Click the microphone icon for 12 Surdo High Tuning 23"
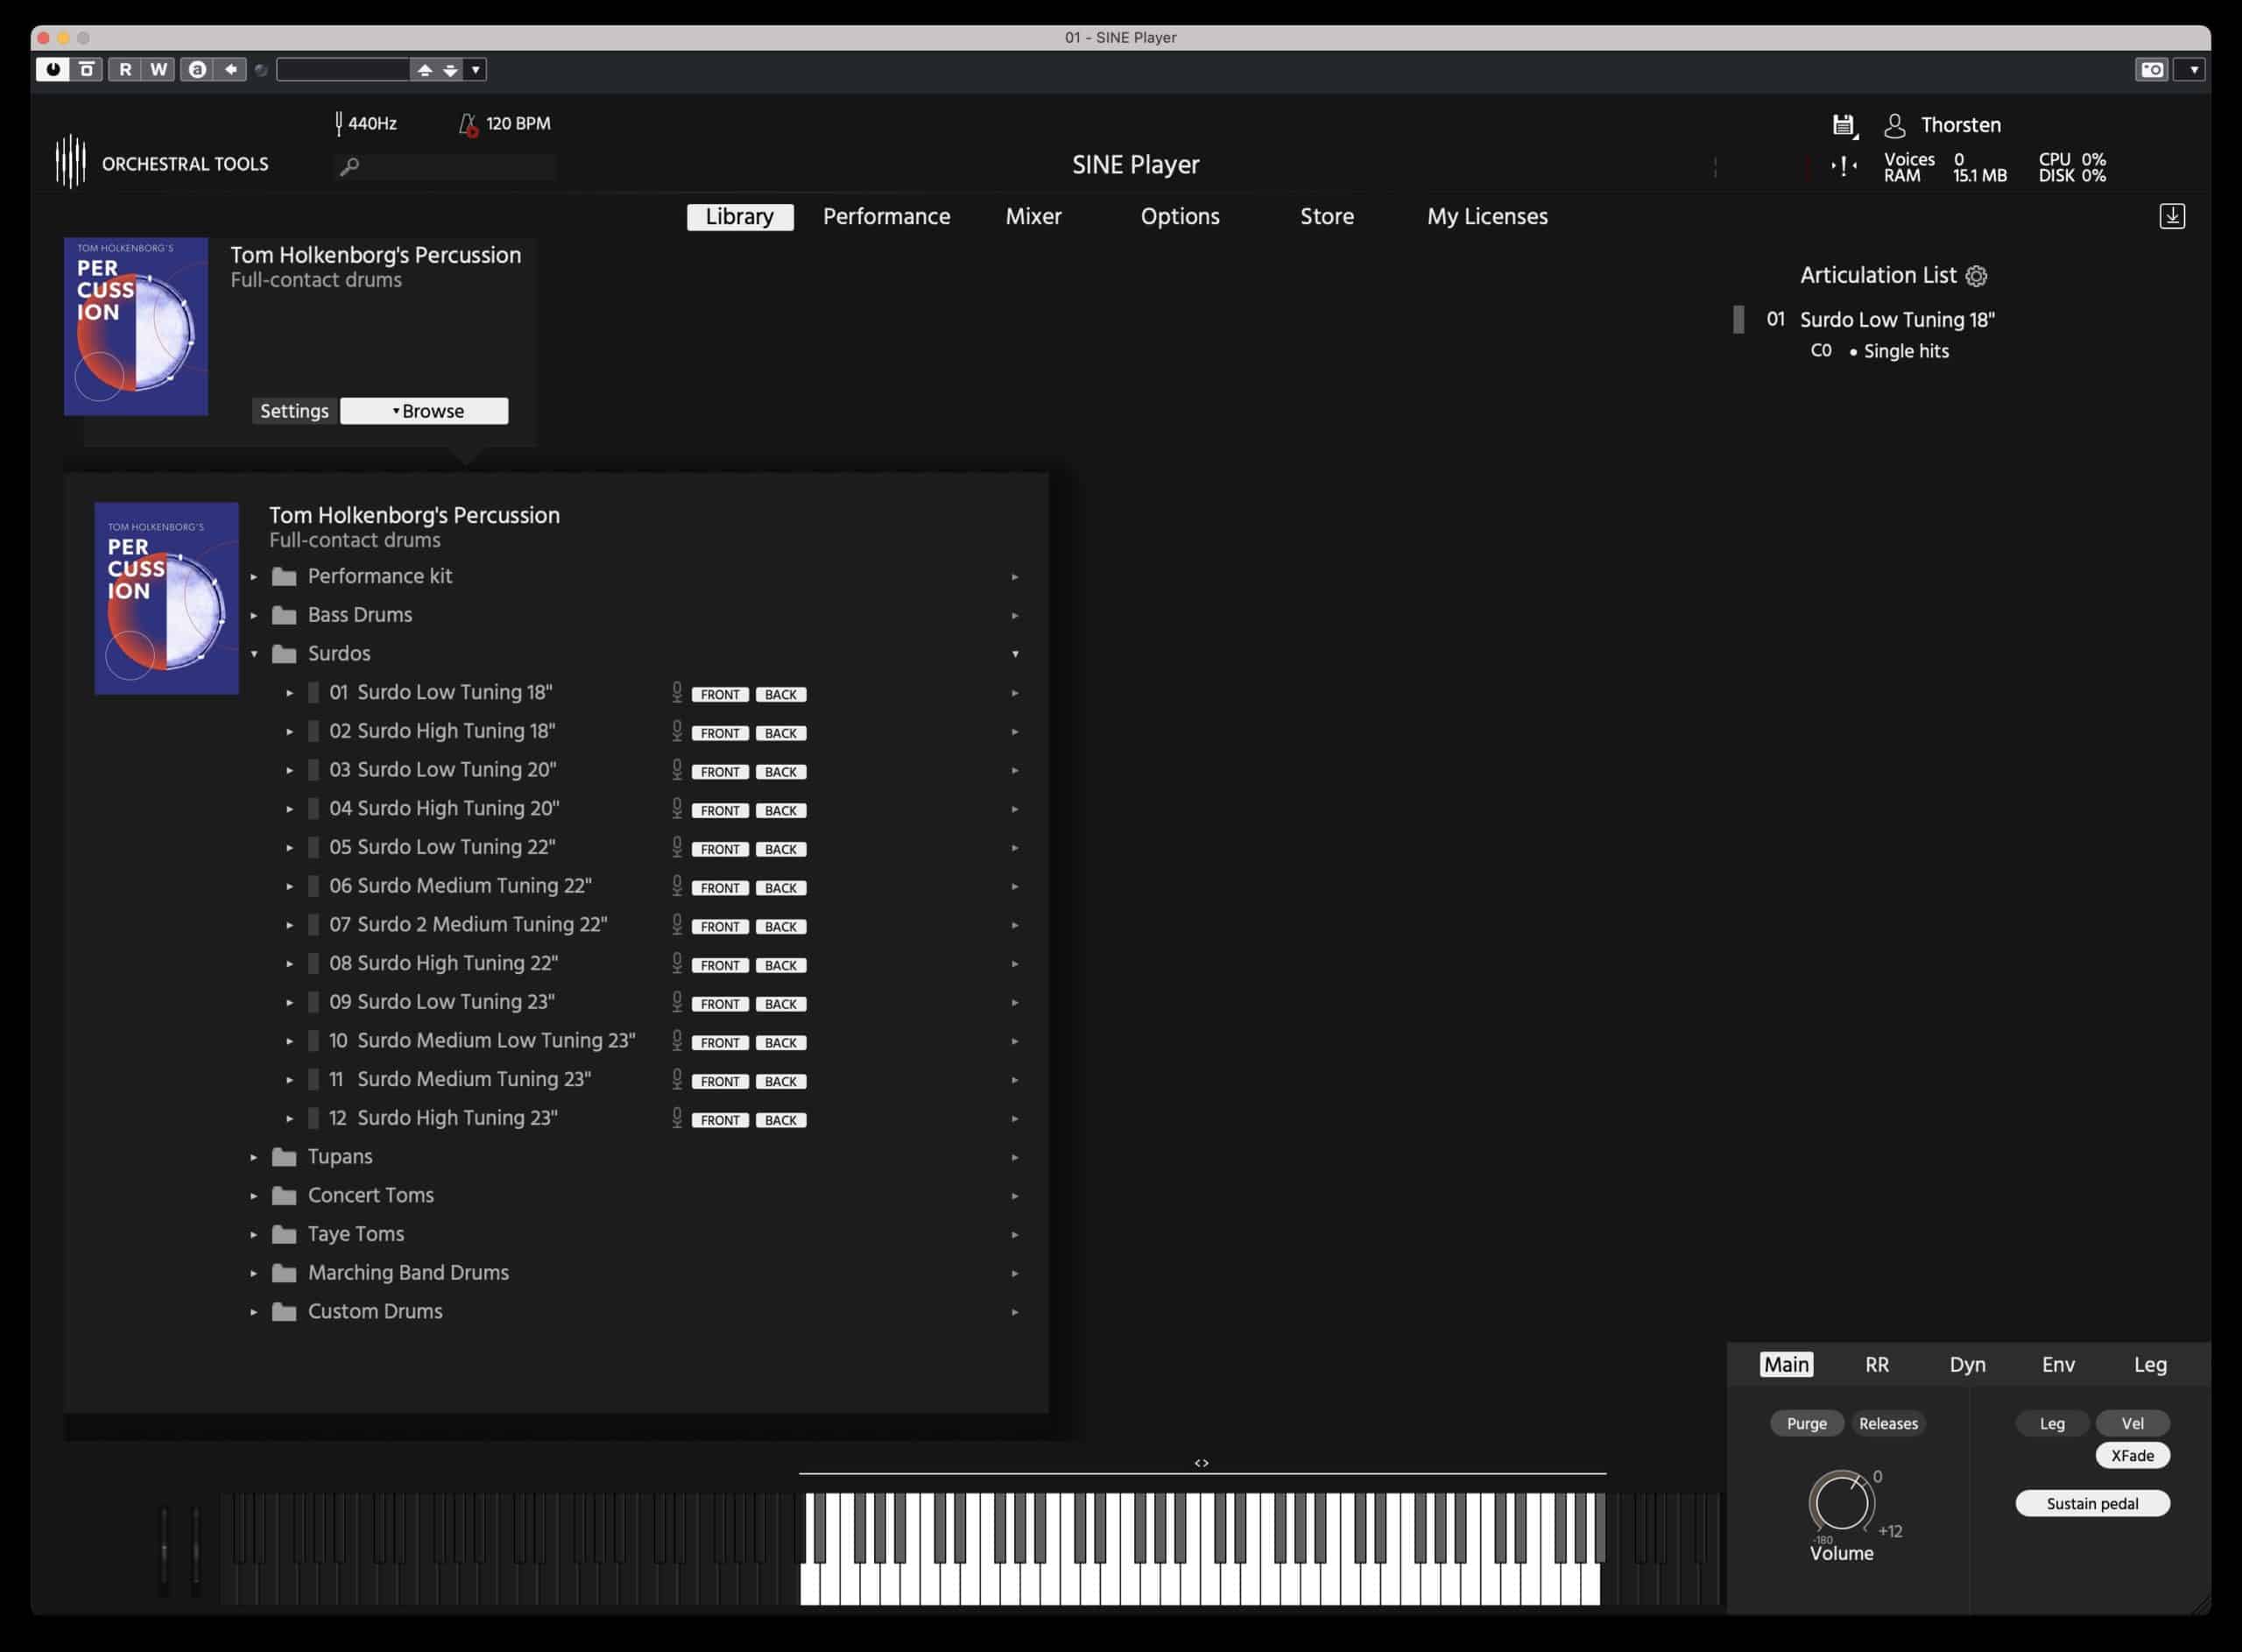 [677, 1118]
